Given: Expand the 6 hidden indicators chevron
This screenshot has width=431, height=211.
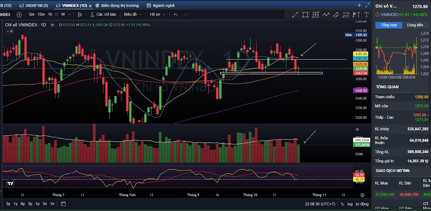Looking at the screenshot, I should coord(9,31).
